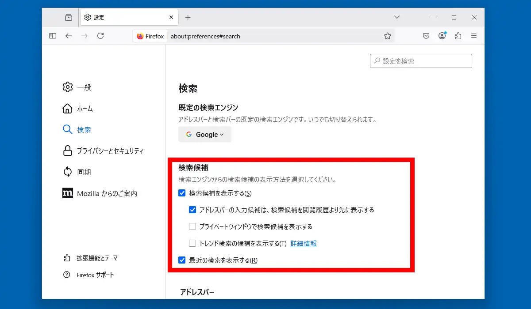Click the padlock icon beside プライバシーとセキュリティ
The width and height of the screenshot is (531, 309).
[68, 151]
